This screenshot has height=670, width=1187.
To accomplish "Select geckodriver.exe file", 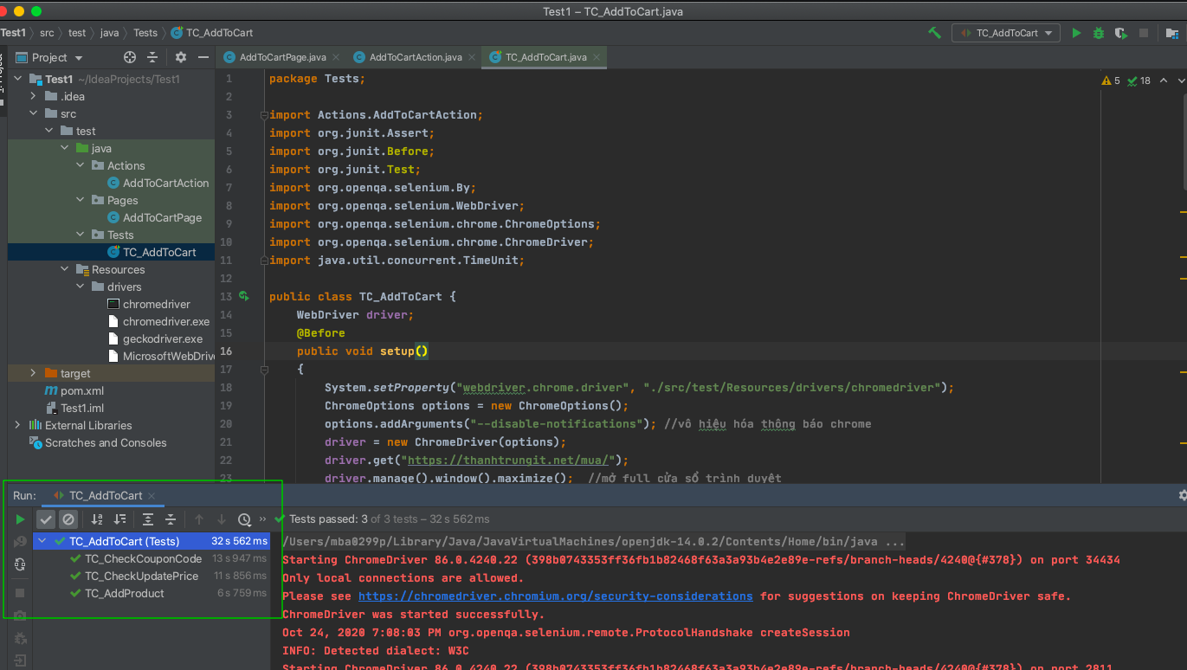I will click(162, 338).
